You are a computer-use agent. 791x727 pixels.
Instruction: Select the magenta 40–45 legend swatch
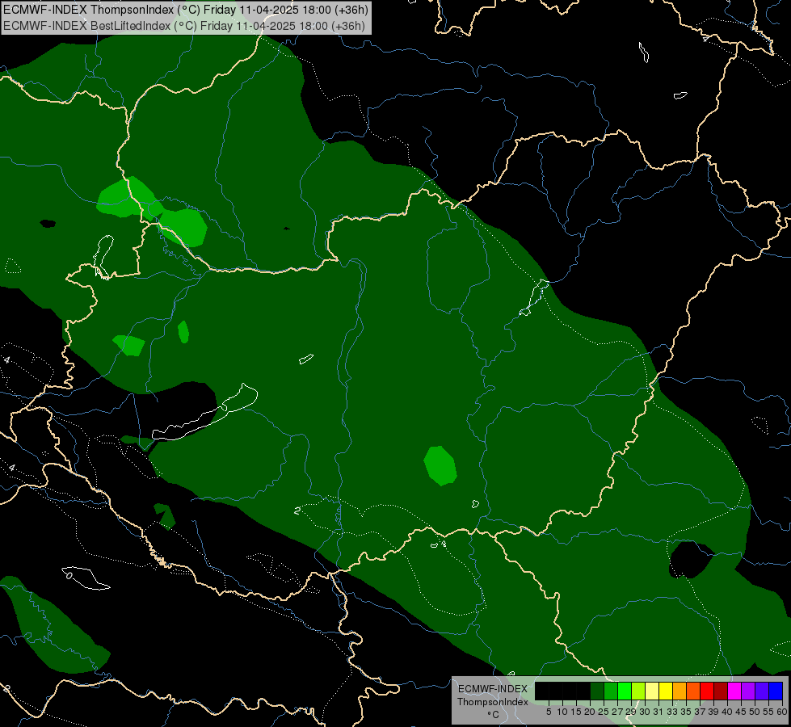point(734,691)
